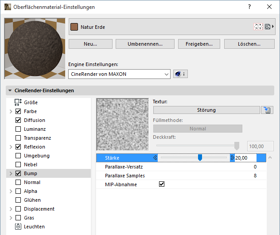Screen dimensions: 280x235
Task: Click the help question mark in title bar
Action: pos(249,7)
